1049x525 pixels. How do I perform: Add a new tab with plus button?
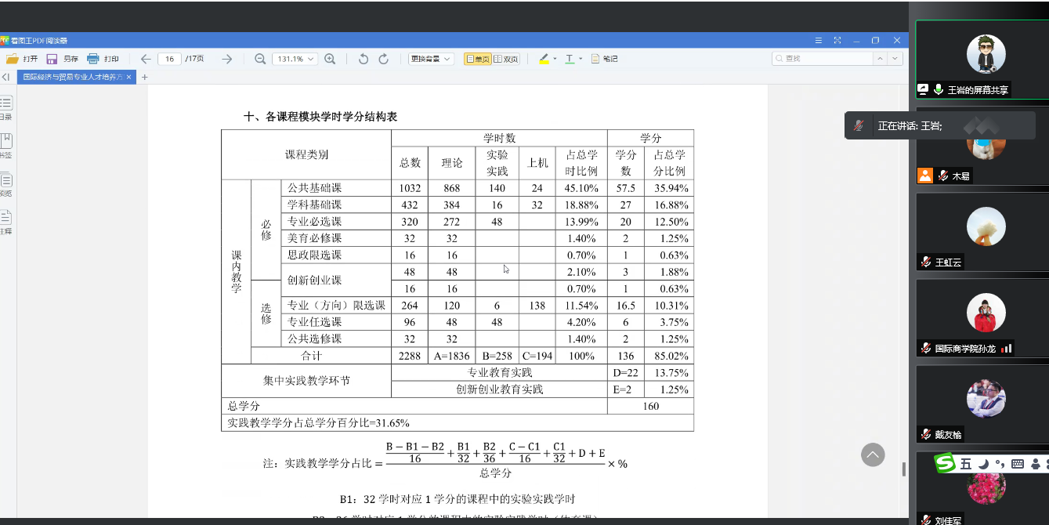144,77
